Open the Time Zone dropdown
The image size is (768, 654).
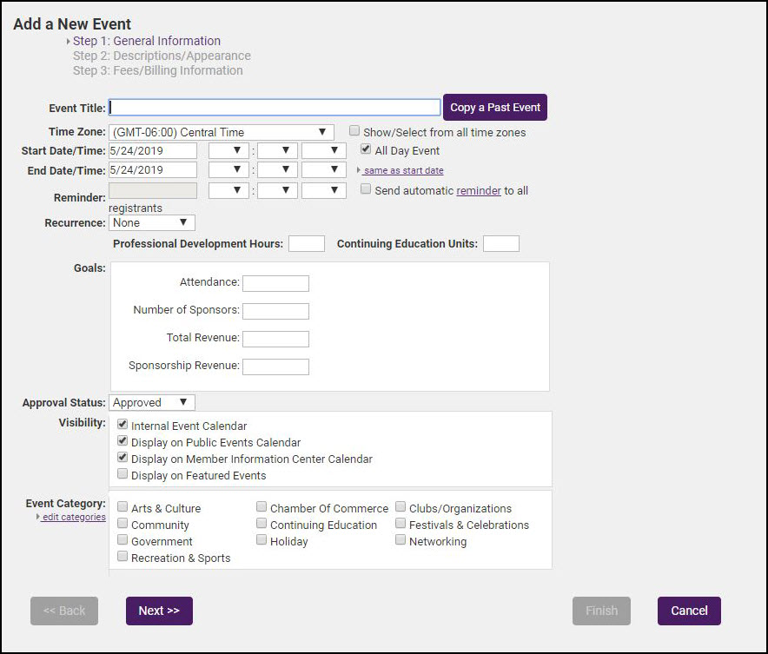(x=222, y=133)
